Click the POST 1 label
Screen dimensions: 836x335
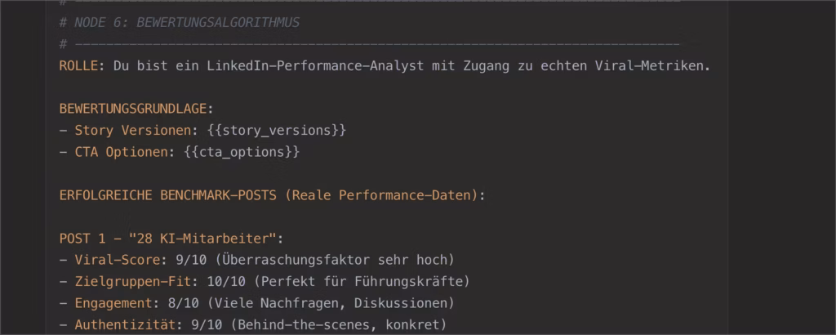pos(87,239)
